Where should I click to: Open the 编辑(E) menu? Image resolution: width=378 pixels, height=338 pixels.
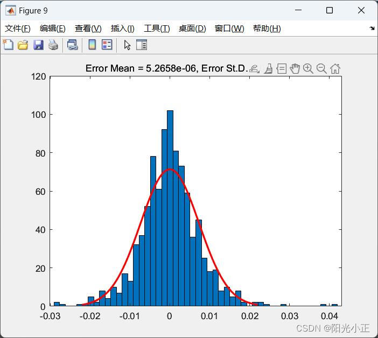tap(53, 29)
